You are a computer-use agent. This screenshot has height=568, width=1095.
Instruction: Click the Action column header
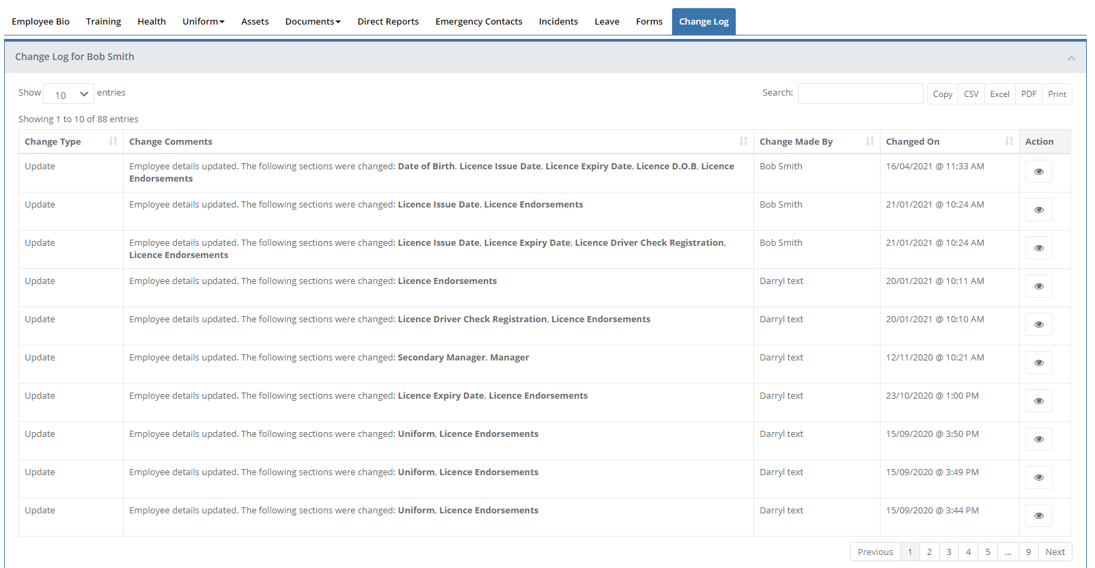click(1044, 141)
